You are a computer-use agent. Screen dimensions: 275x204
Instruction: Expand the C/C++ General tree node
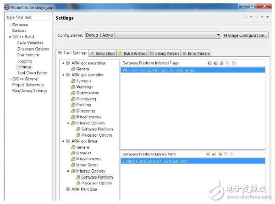10,79
